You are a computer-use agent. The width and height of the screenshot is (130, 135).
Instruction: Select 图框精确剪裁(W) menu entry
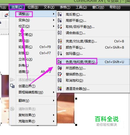point(33,92)
